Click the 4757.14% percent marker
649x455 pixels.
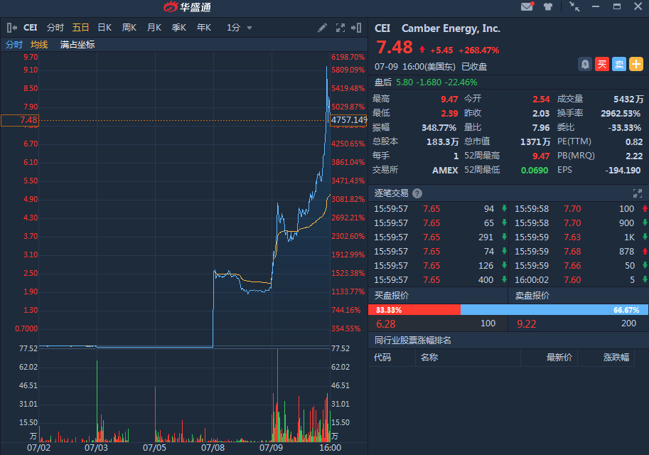pos(349,120)
